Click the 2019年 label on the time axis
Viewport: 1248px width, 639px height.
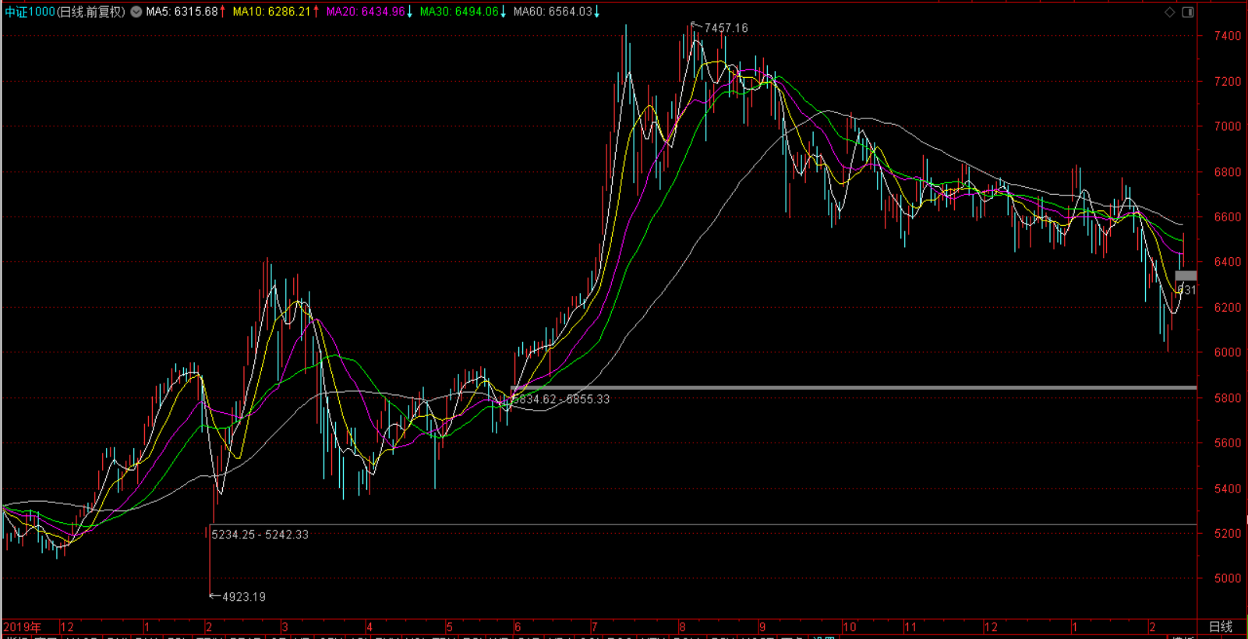22,627
